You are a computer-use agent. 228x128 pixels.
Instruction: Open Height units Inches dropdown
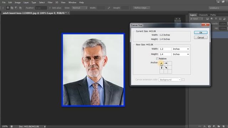pos(181,54)
